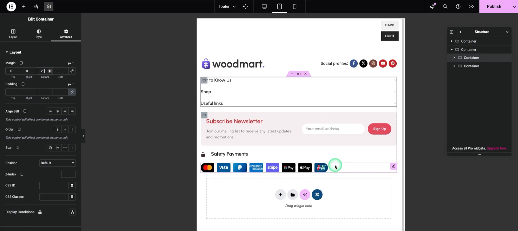Viewport: 518px width, 231px height.
Task: Set Order to start
Action: pos(58,129)
